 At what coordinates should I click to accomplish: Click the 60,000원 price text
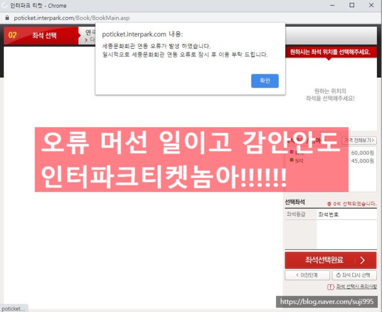(362, 153)
